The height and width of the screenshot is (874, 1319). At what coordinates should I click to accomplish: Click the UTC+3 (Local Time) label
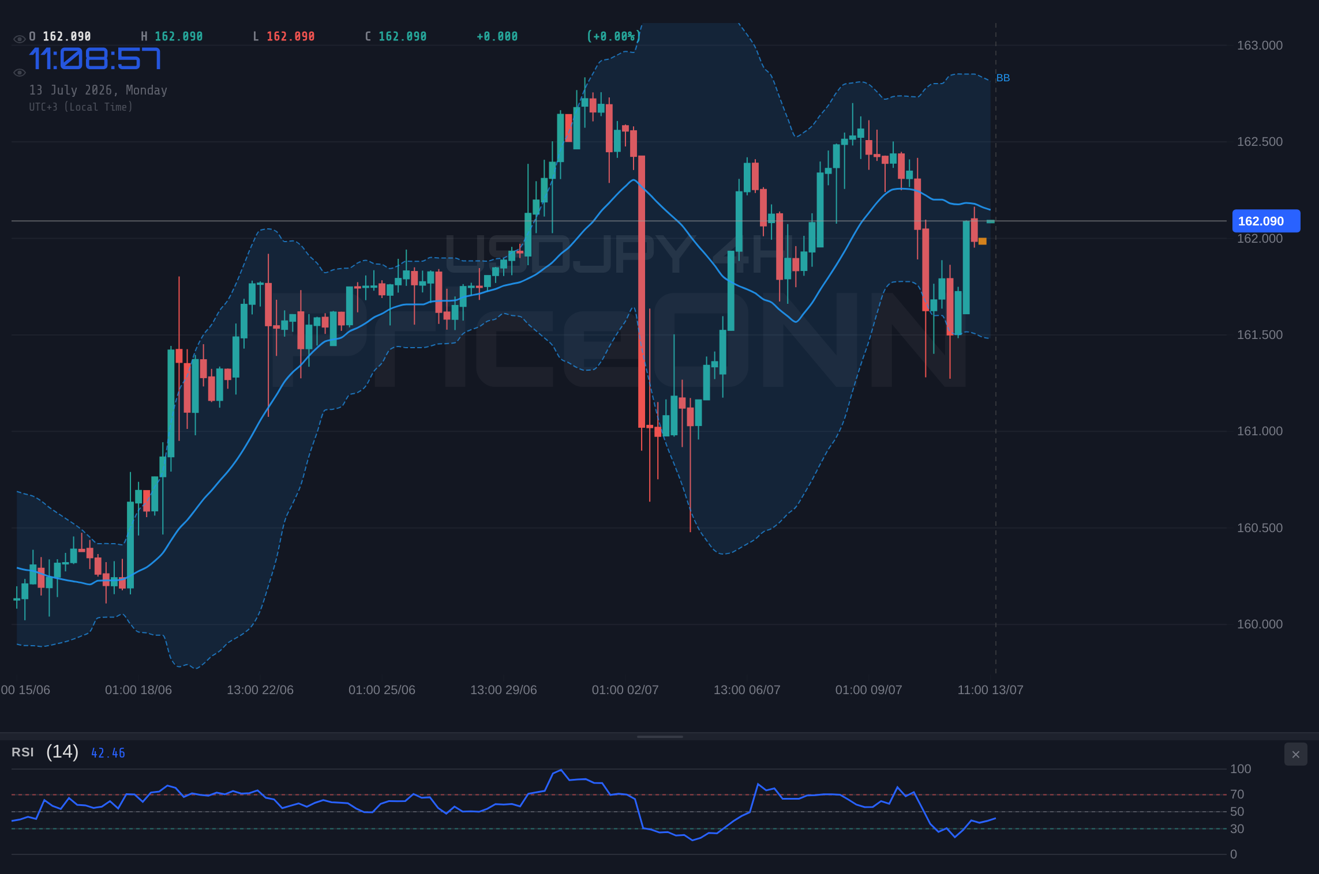[x=81, y=107]
